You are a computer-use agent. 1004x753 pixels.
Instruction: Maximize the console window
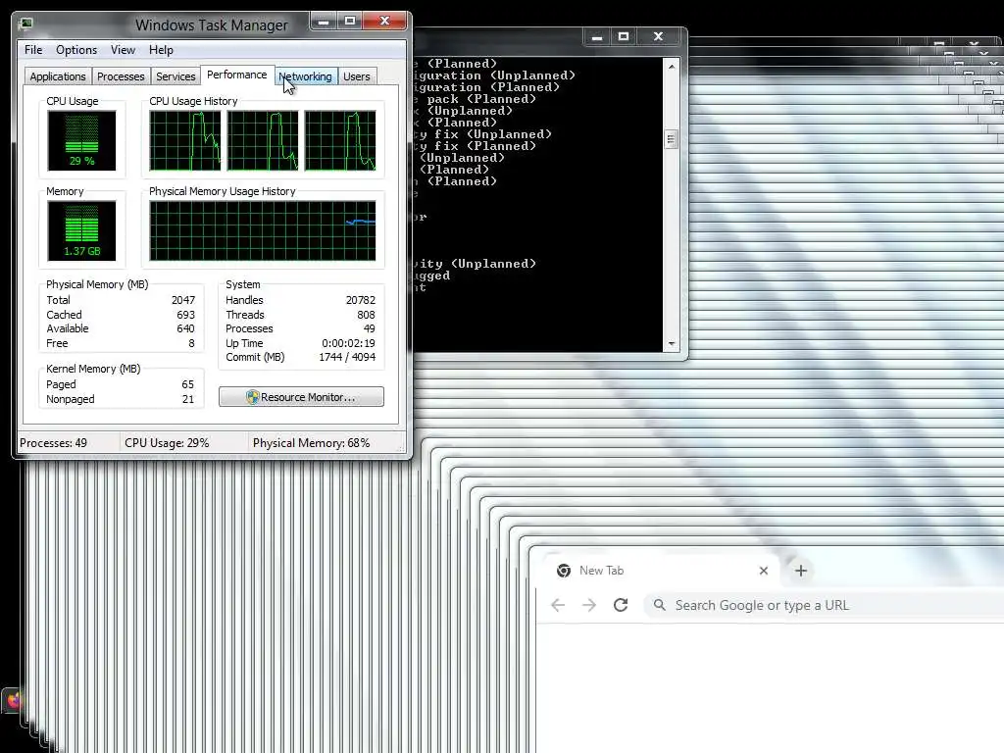tap(624, 37)
